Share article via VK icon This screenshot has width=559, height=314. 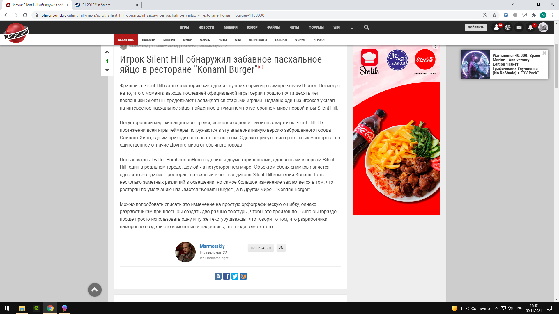coord(218,276)
